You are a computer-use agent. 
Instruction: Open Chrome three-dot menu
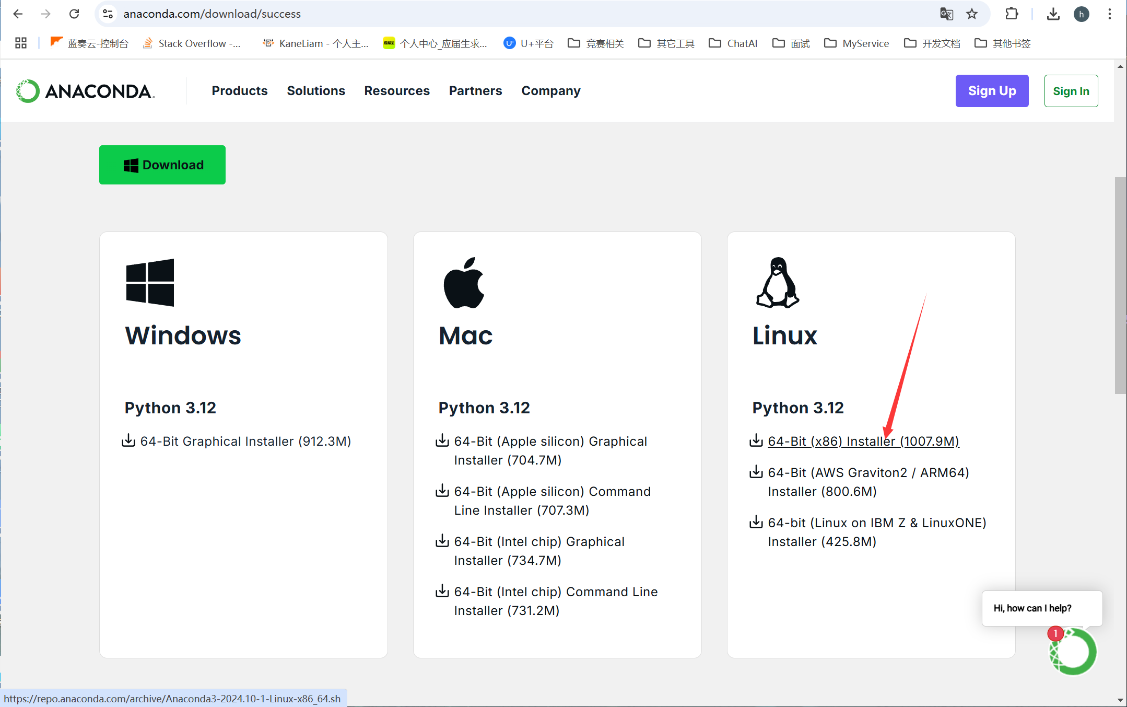1109,14
